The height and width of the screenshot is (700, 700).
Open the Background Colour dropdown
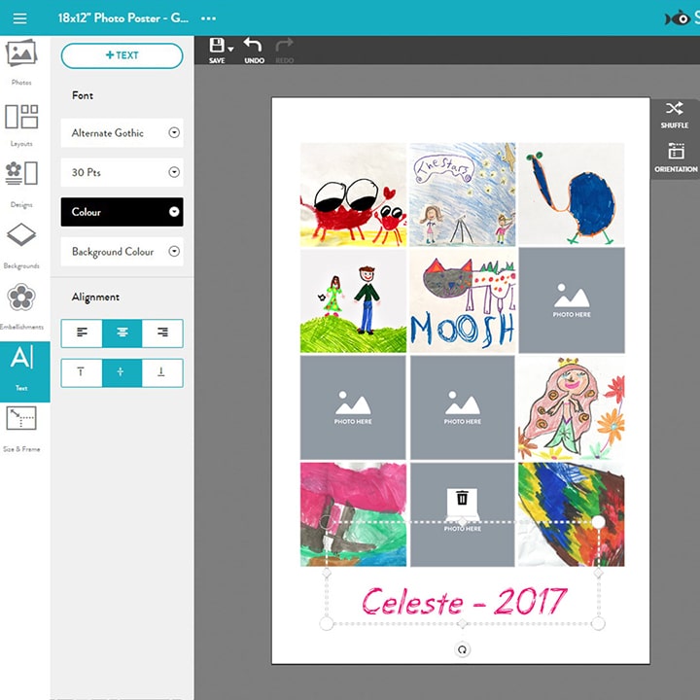122,252
